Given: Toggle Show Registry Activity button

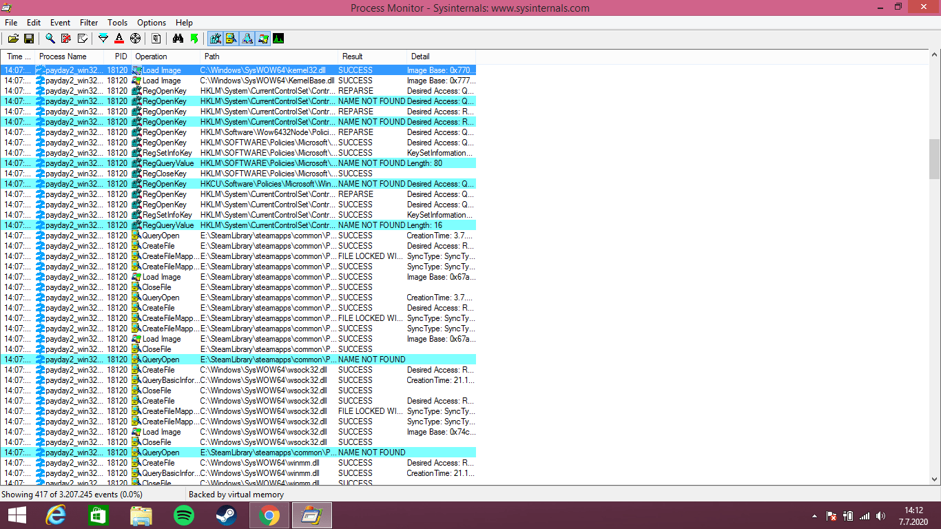Looking at the screenshot, I should coord(216,39).
